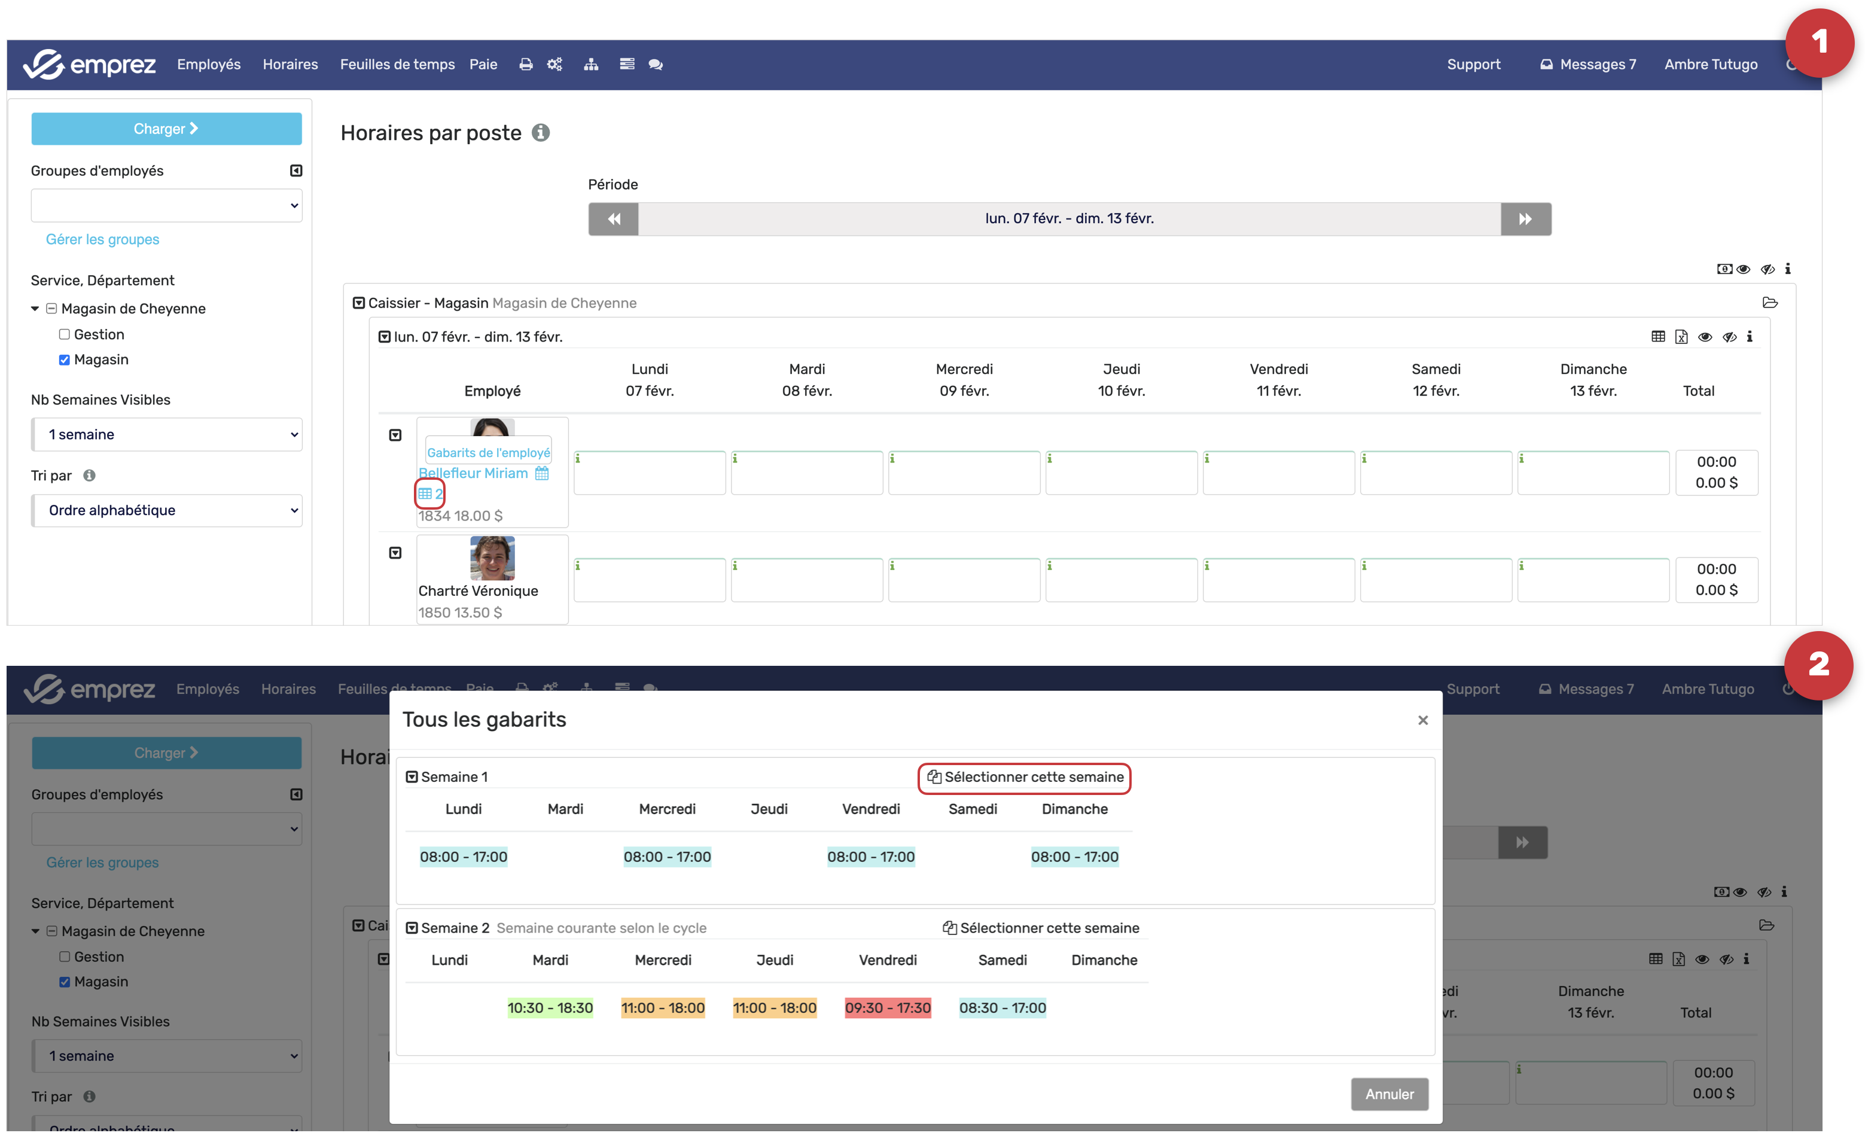Click the org chart icon in navbar

coord(591,65)
